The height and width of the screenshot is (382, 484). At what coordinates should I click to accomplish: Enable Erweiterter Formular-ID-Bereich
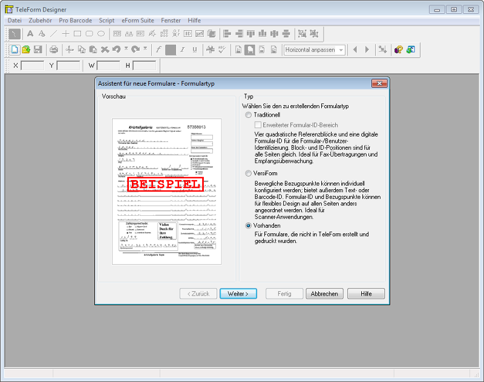(257, 125)
